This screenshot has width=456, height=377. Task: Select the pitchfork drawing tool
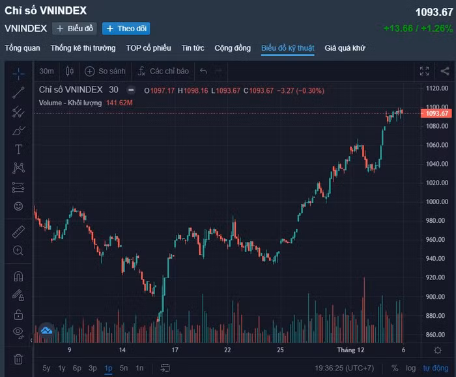(x=18, y=112)
